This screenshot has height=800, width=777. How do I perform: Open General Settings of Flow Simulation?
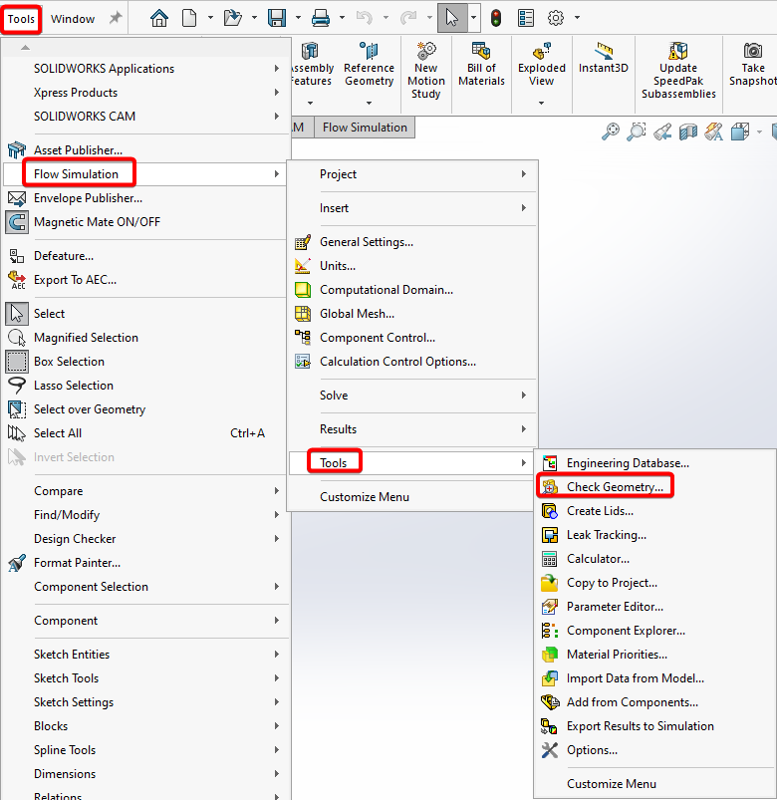click(410, 242)
